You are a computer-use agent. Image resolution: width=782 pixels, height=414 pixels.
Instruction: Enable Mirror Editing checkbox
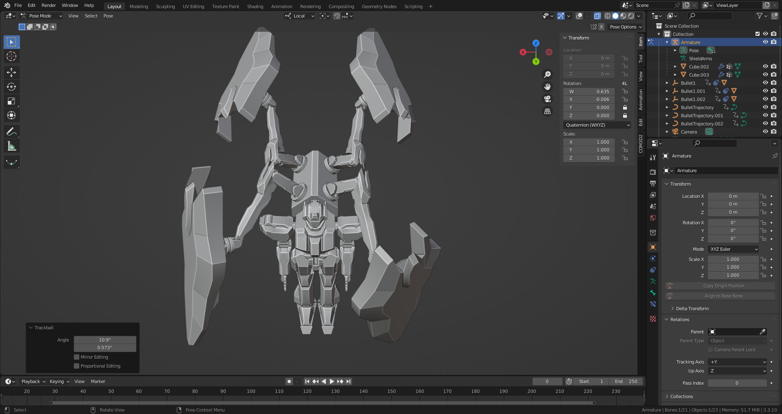[x=77, y=357]
